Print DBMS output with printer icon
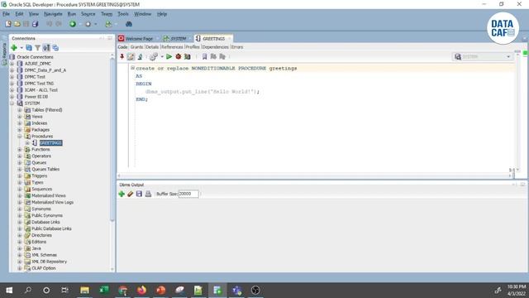 [x=148, y=194]
